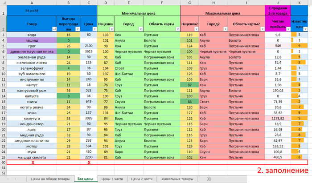The width and height of the screenshot is (312, 183).
Task: Switch to the Цены 2 части sheet
Action: [143, 179]
